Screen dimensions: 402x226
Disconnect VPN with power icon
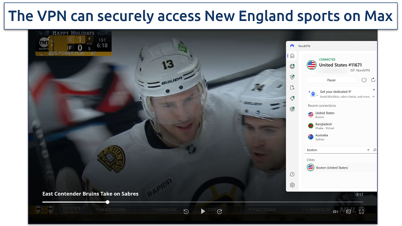[364, 80]
